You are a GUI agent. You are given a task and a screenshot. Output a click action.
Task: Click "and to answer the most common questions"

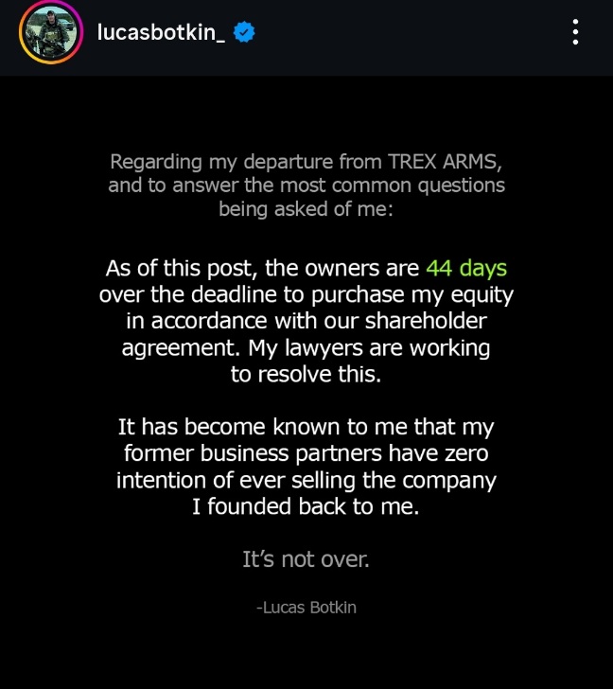coord(306,185)
